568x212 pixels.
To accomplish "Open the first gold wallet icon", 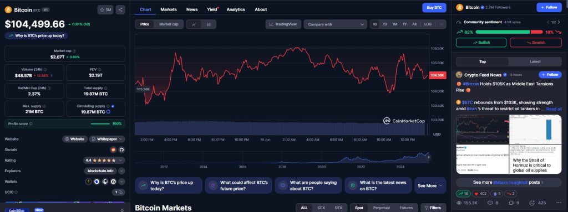I will point(88,182).
